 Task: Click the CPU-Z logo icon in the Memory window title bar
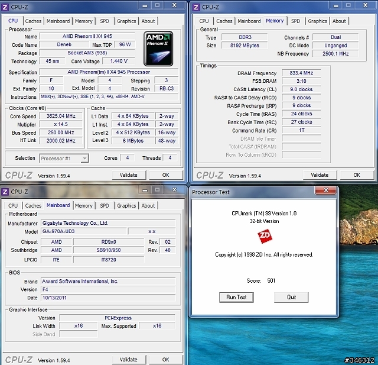(x=196, y=7)
